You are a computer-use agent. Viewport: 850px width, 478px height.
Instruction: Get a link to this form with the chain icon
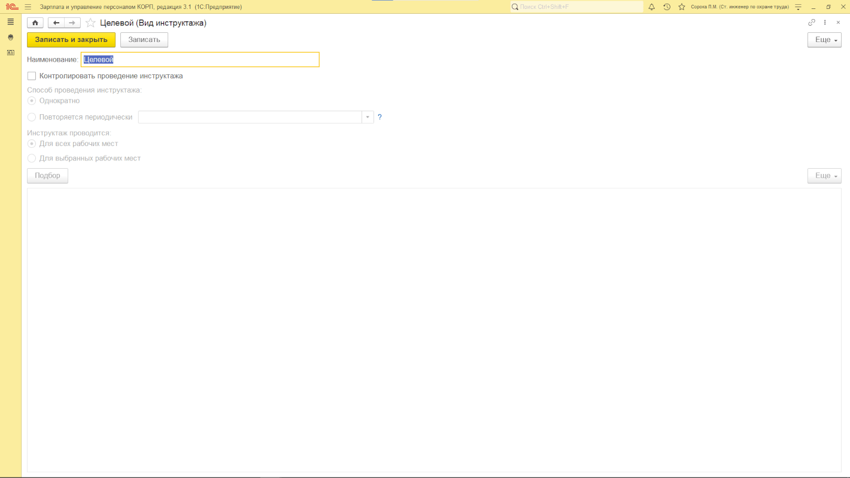tap(812, 23)
